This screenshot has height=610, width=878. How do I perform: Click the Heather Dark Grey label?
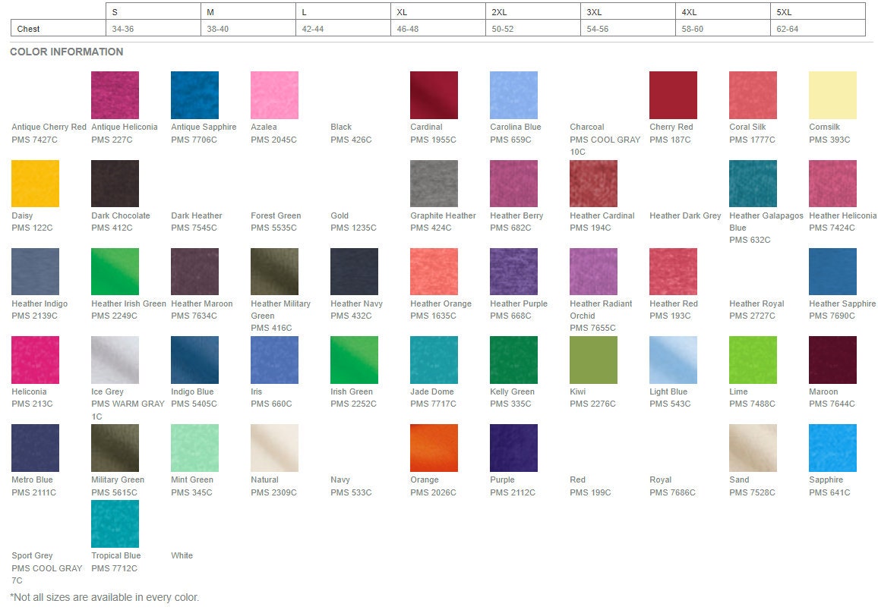[685, 215]
